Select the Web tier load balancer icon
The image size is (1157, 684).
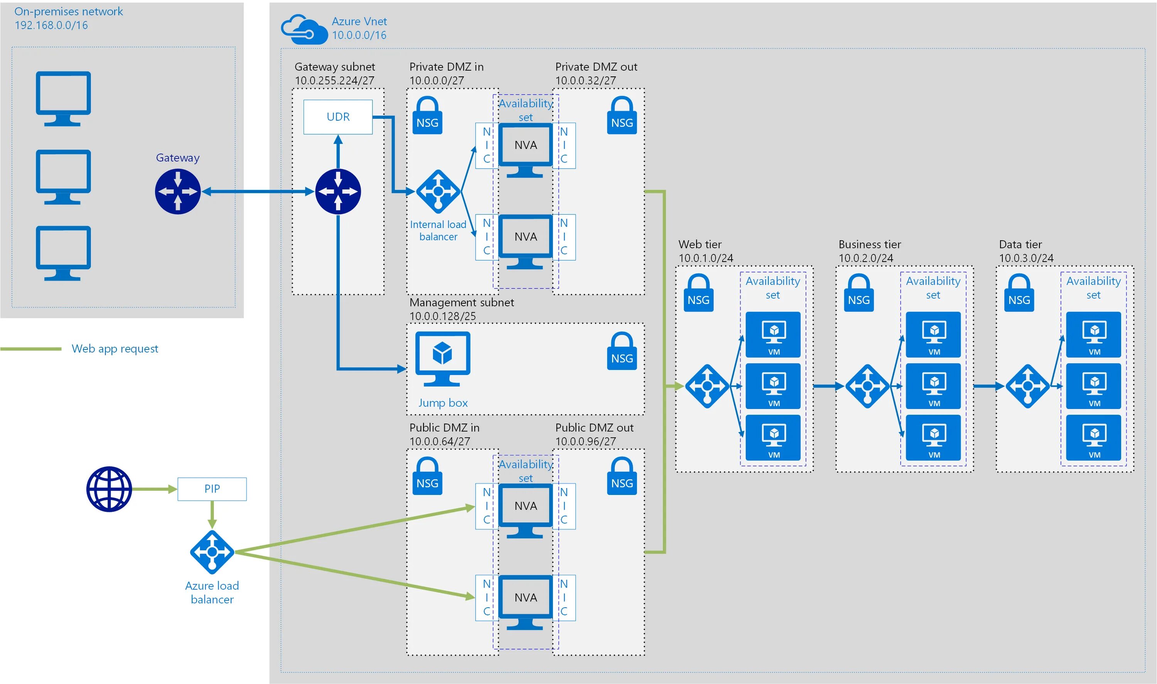pos(707,386)
